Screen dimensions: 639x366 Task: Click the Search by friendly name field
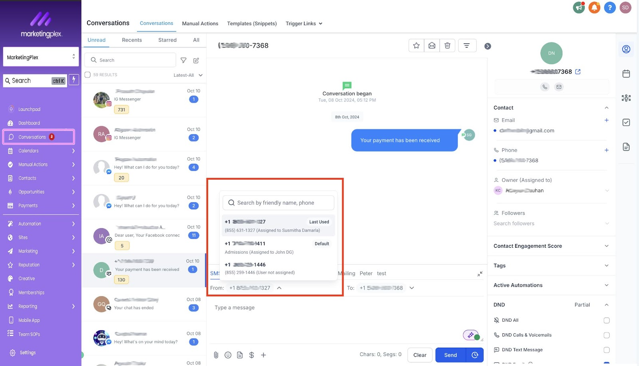coord(278,203)
